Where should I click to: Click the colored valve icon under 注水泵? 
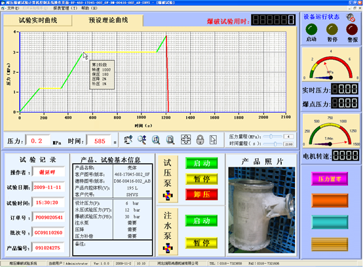(168, 248)
